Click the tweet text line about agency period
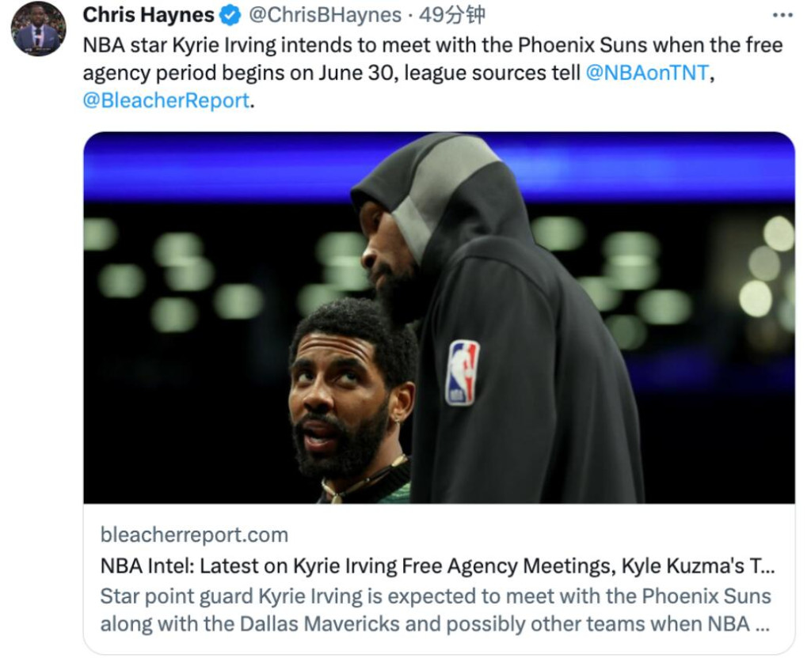This screenshot has height=666, width=811. (398, 73)
